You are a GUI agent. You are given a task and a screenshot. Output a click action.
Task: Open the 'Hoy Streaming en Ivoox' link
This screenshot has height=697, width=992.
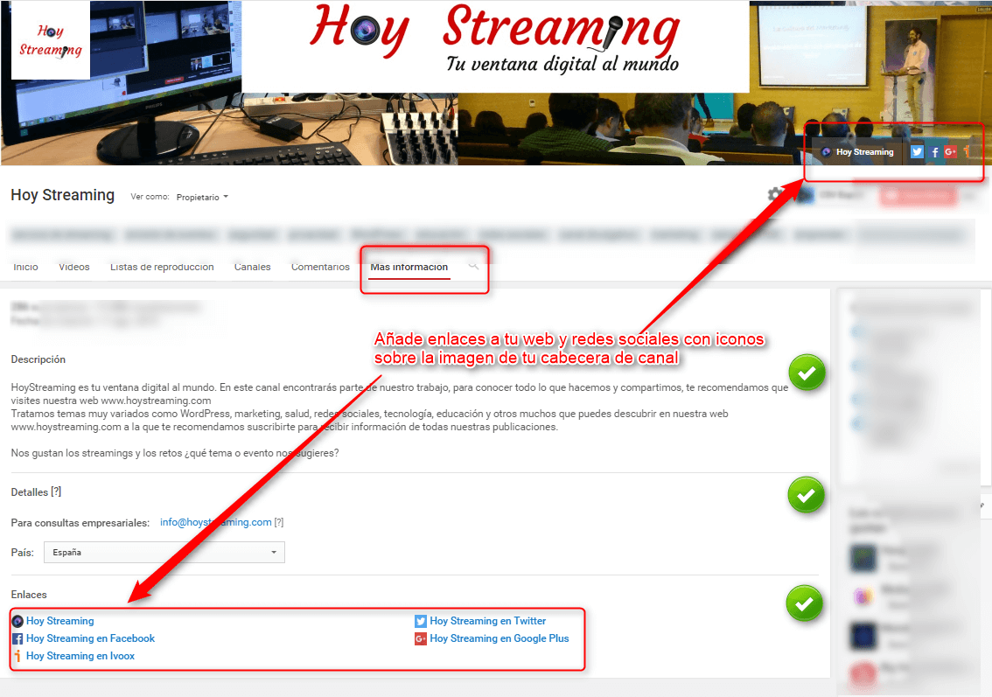point(80,657)
